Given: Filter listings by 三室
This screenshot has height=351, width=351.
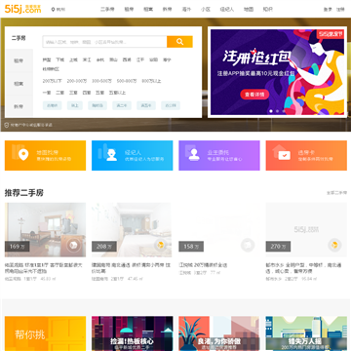Looking at the screenshot, I should pyautogui.click(x=73, y=93).
